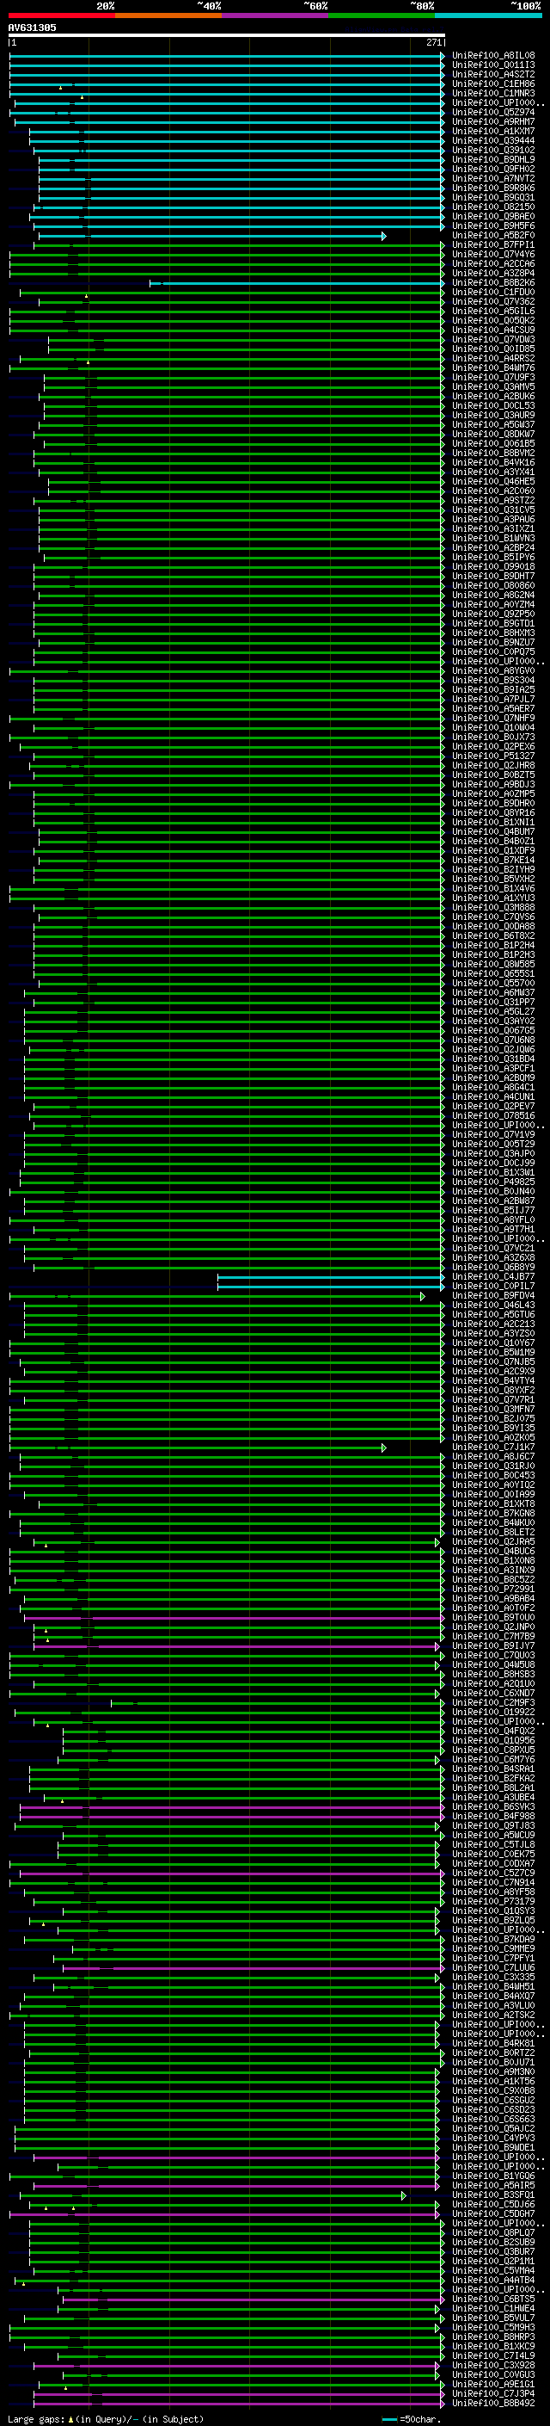
Task: Select label UniRef100_A4CSU9
Action: pyautogui.click(x=492, y=330)
